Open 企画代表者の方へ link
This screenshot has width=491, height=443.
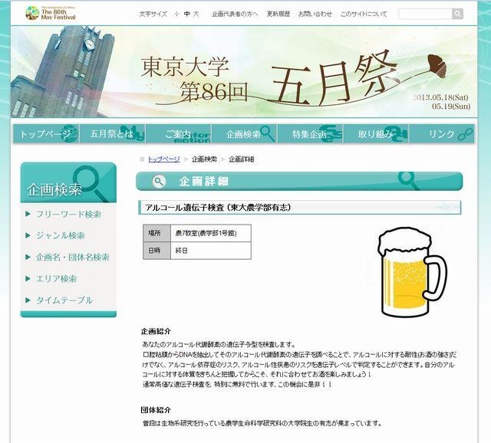(235, 14)
